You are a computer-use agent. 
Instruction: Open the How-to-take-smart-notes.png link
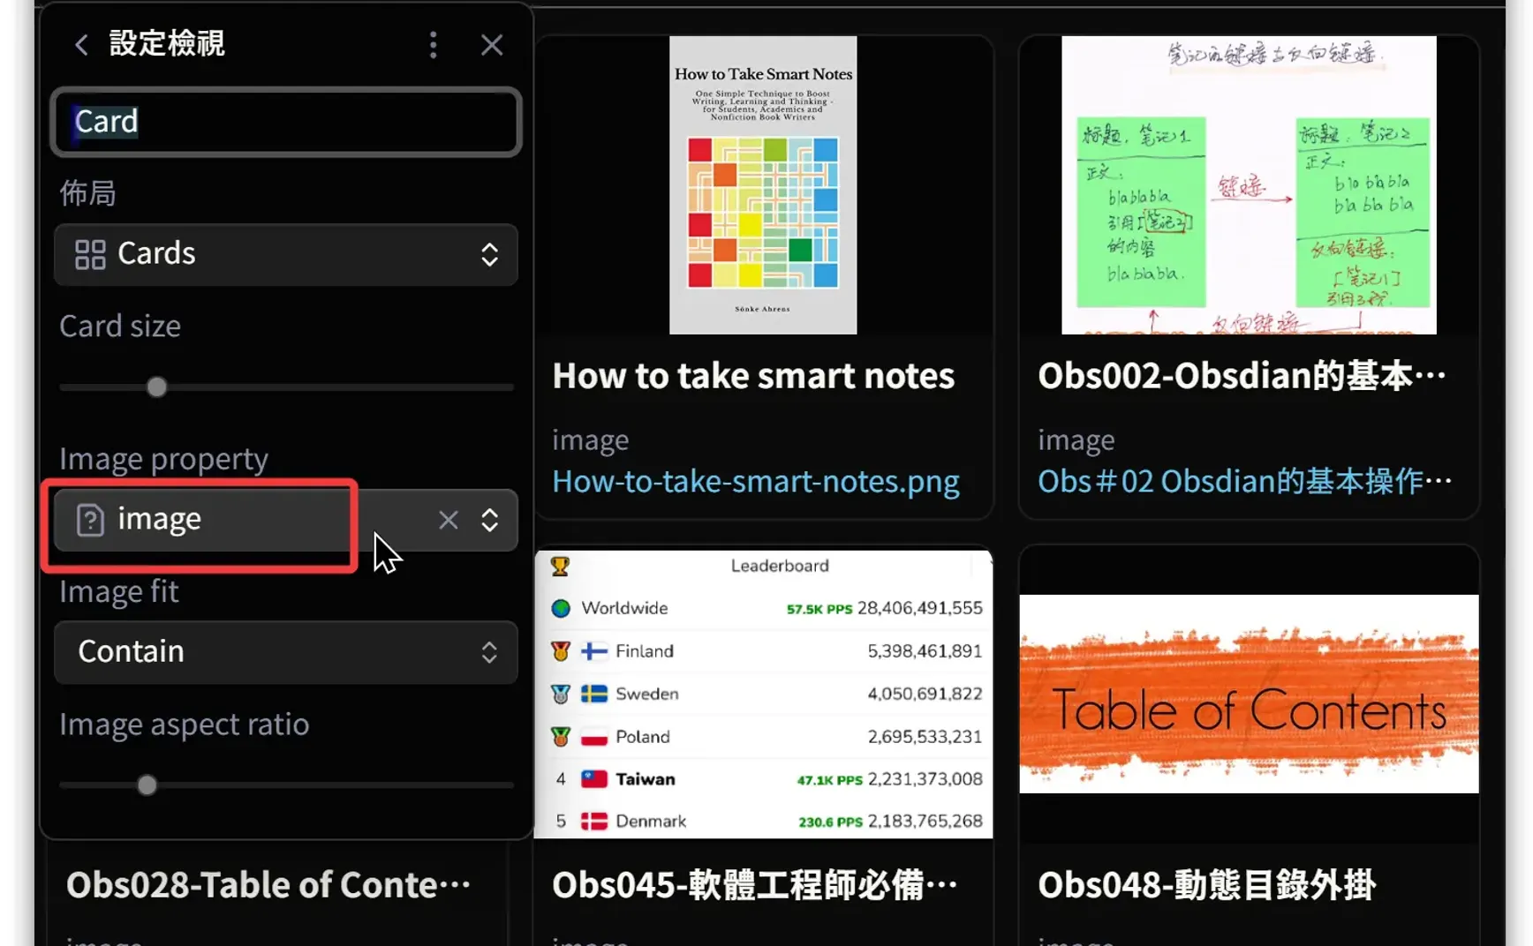coord(754,481)
